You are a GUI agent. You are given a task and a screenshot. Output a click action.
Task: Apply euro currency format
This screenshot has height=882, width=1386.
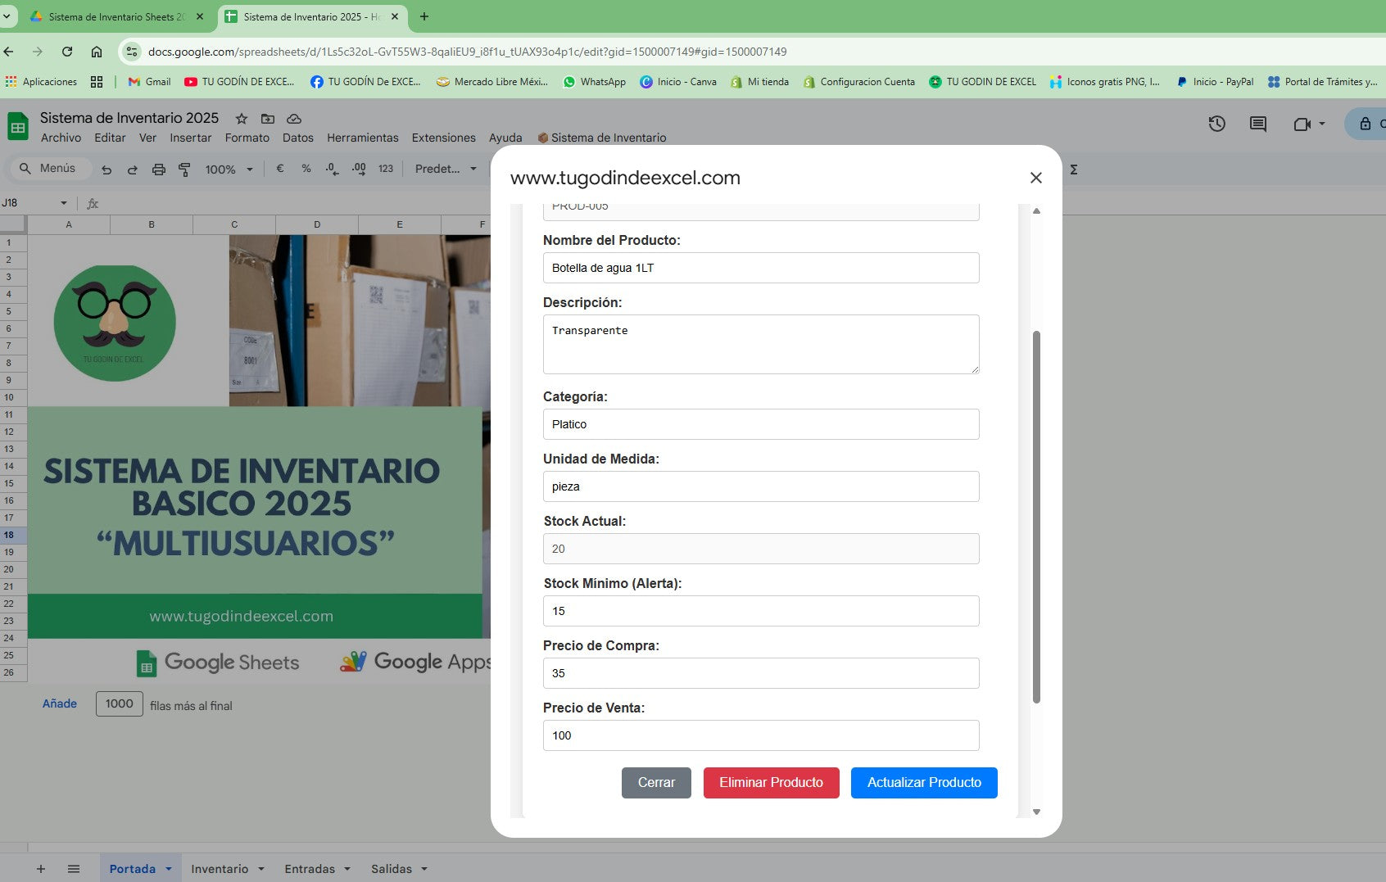tap(280, 169)
